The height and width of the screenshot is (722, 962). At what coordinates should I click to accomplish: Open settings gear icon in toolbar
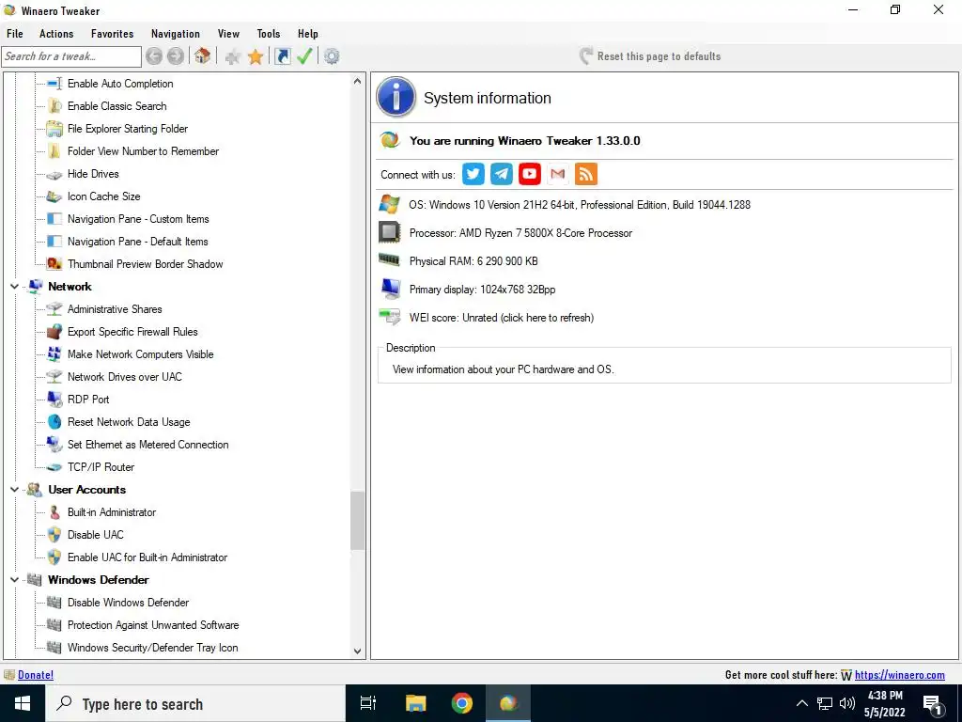(x=332, y=56)
